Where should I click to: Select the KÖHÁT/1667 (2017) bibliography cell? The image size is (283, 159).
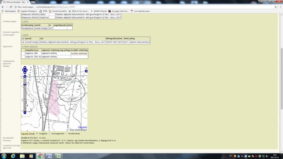click(114, 42)
